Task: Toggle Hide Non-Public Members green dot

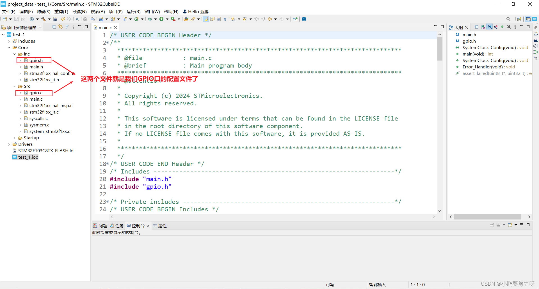Action: point(502,27)
